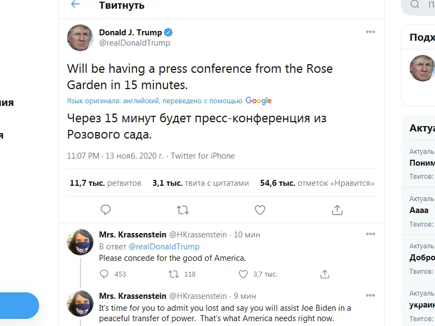The width and height of the screenshot is (435, 326).
Task: Open more options on Trump's tweet
Action: (x=370, y=32)
